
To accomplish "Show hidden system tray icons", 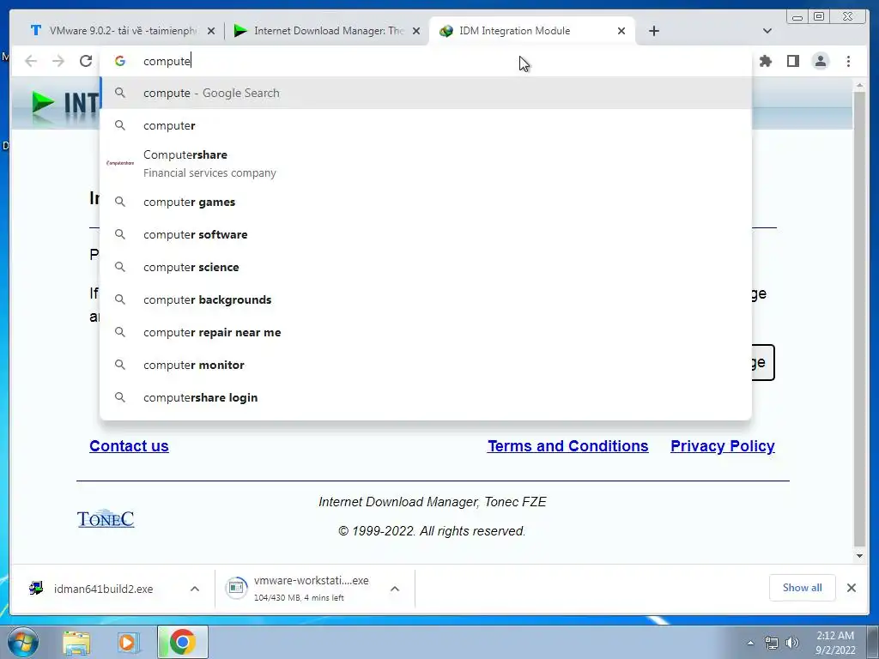I will [750, 643].
